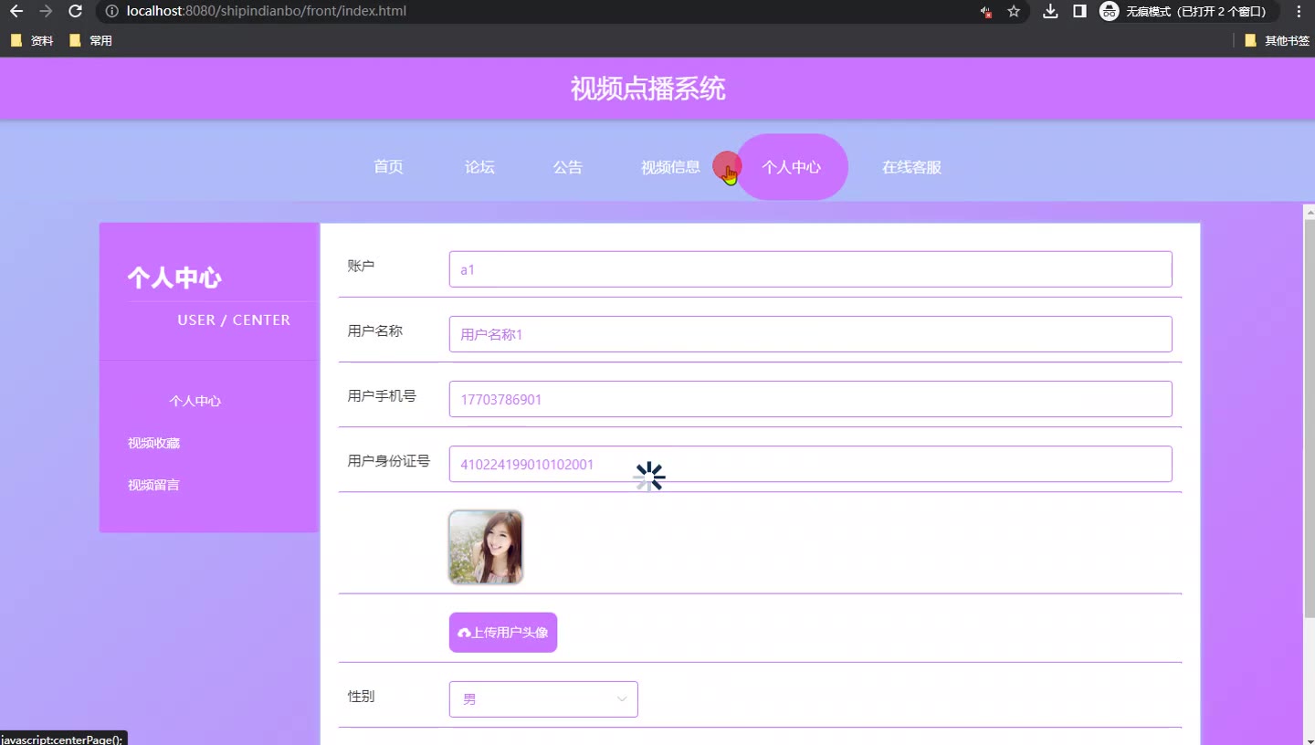
Task: Click the 视频点播系统 header title
Action: 647,89
